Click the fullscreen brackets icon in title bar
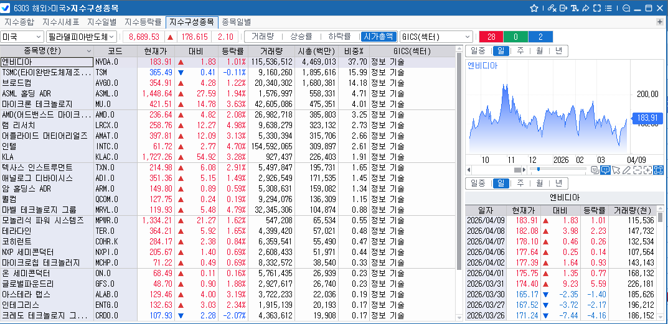Screen dimensions: 668x324 [x=596, y=8]
